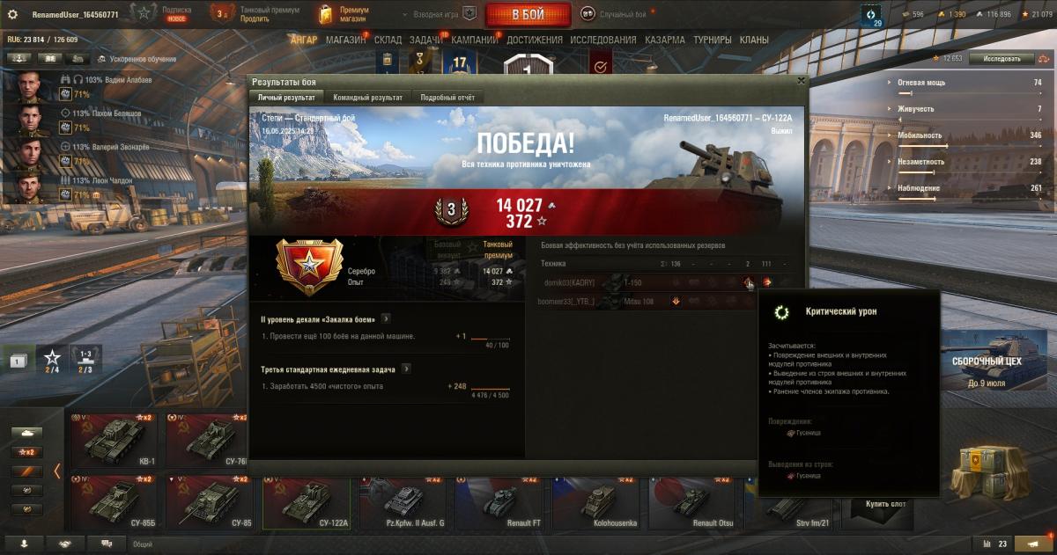
Task: Open the settings gear menu
Action: click(x=12, y=14)
